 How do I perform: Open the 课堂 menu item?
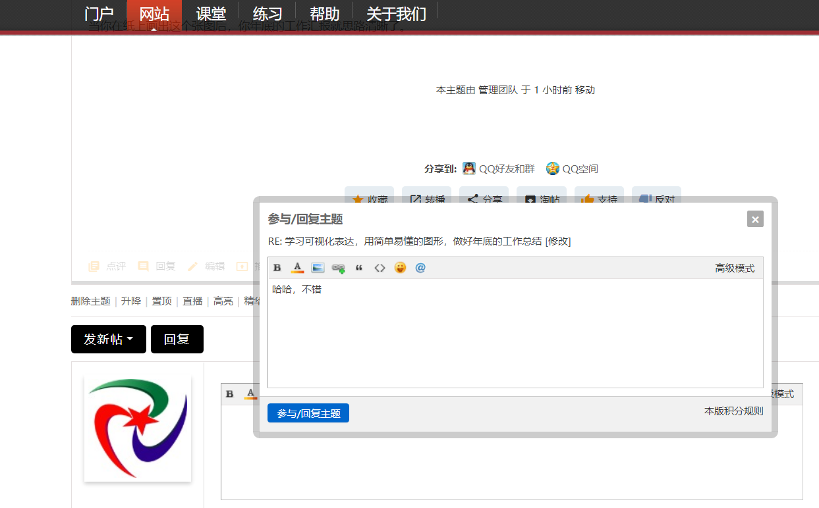[211, 13]
